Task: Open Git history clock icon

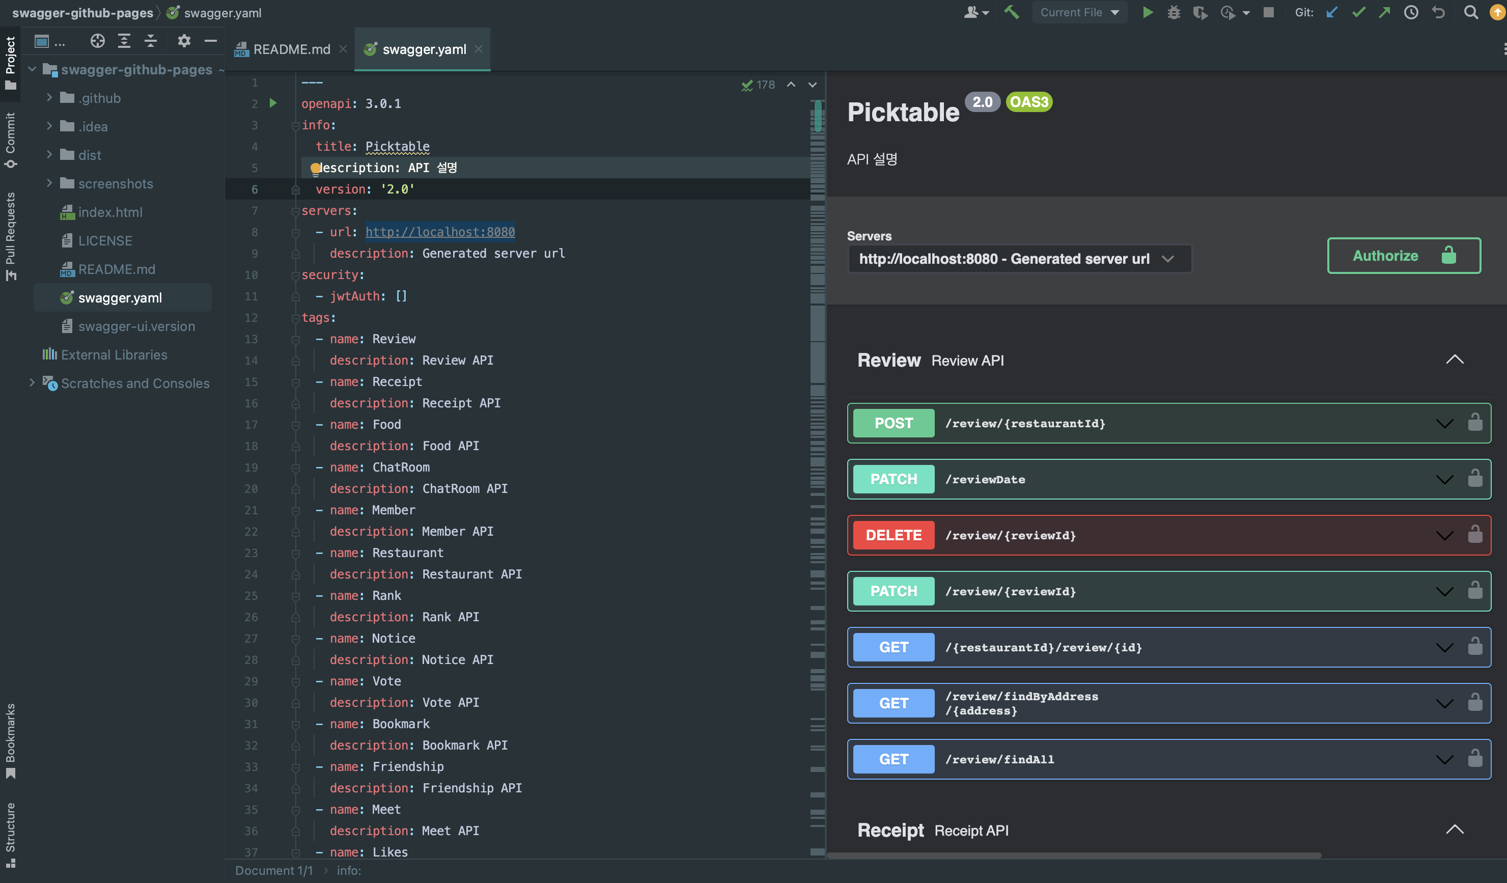Action: 1411,13
